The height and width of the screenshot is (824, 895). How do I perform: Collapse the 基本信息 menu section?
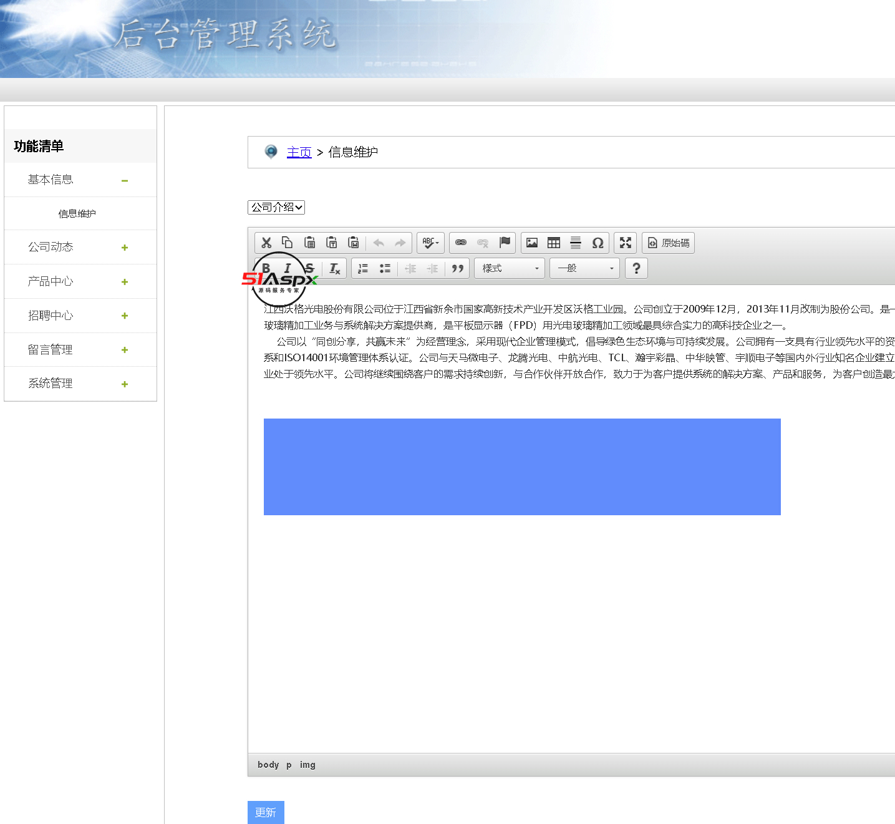[80, 180]
